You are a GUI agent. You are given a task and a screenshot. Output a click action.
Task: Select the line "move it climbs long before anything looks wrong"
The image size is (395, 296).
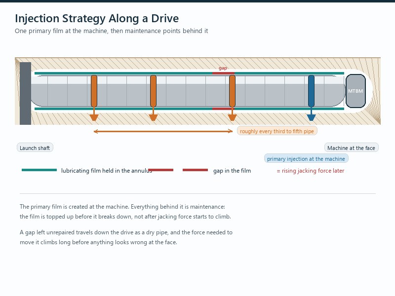tap(98, 242)
